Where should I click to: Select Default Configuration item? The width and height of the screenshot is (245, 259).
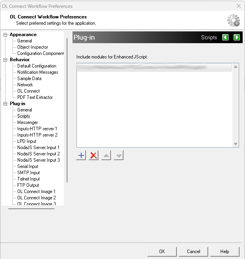[36, 66]
